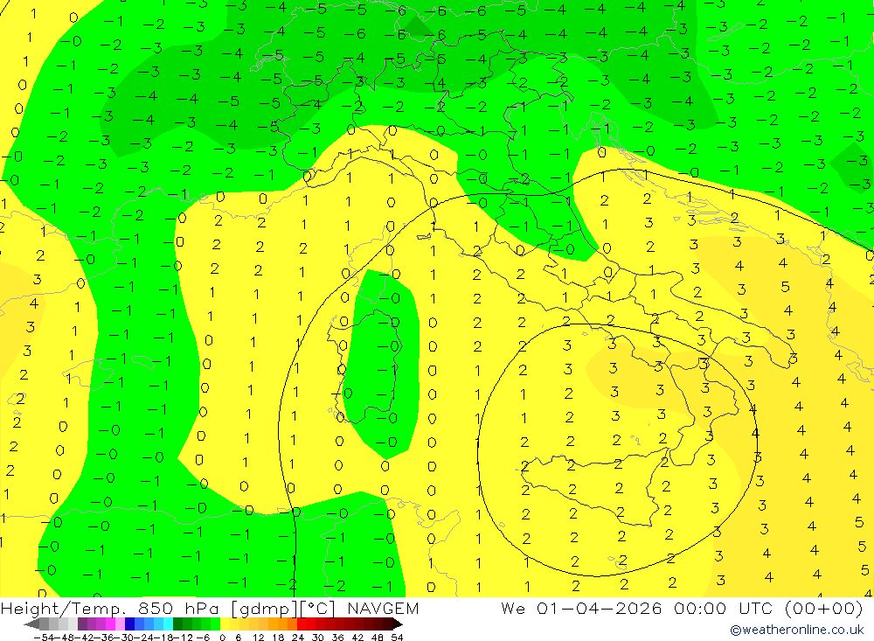This screenshot has height=641, width=874.
Task: Click the NAVGEM model name in title
Action: [383, 608]
